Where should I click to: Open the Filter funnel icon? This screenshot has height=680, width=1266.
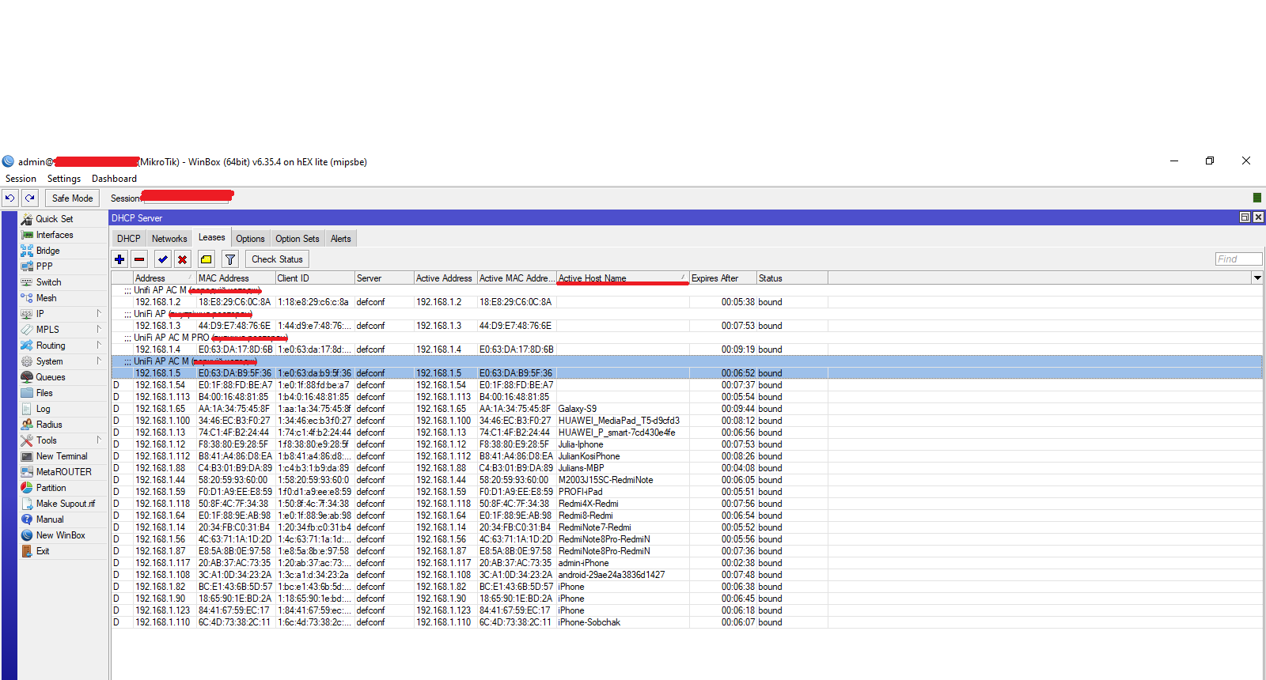coord(229,259)
